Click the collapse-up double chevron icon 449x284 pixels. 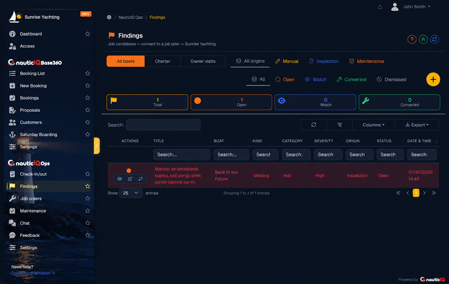tap(423, 39)
